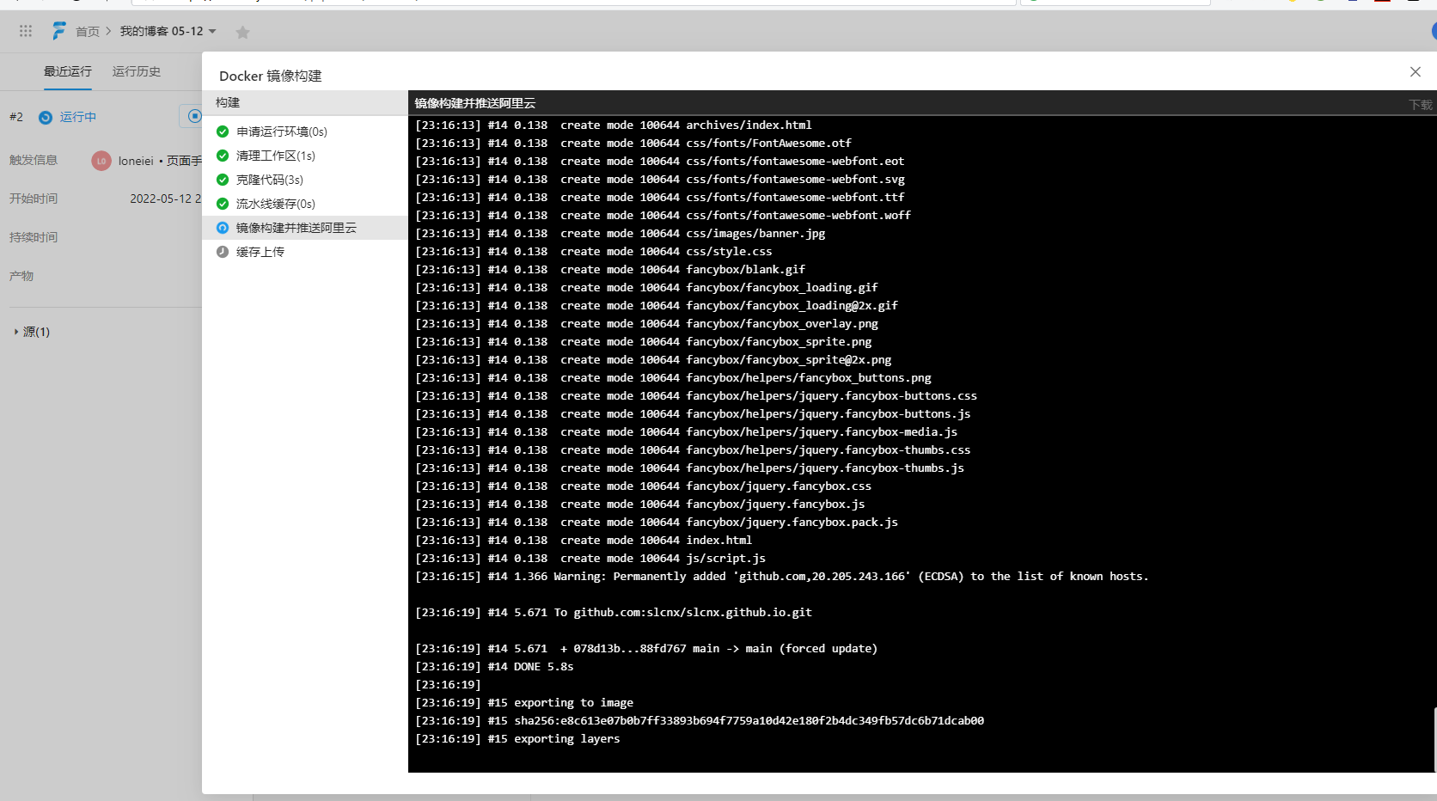Click the log line 'exporting layers'

[517, 739]
